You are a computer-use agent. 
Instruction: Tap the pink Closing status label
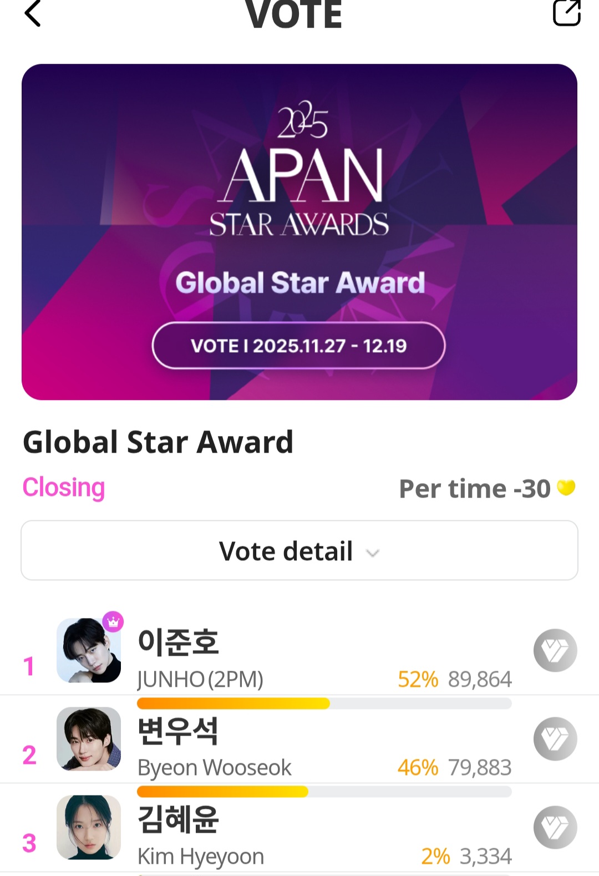coord(64,488)
